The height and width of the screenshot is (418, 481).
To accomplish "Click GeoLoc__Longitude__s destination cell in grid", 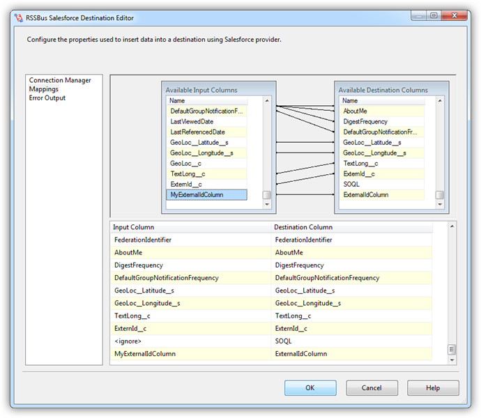I will tap(352, 303).
